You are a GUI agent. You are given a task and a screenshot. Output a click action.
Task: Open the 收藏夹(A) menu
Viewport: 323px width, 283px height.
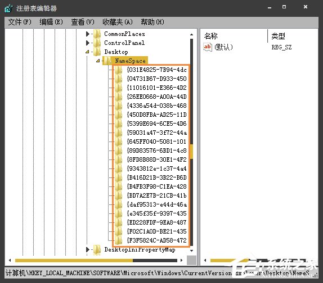coord(118,22)
